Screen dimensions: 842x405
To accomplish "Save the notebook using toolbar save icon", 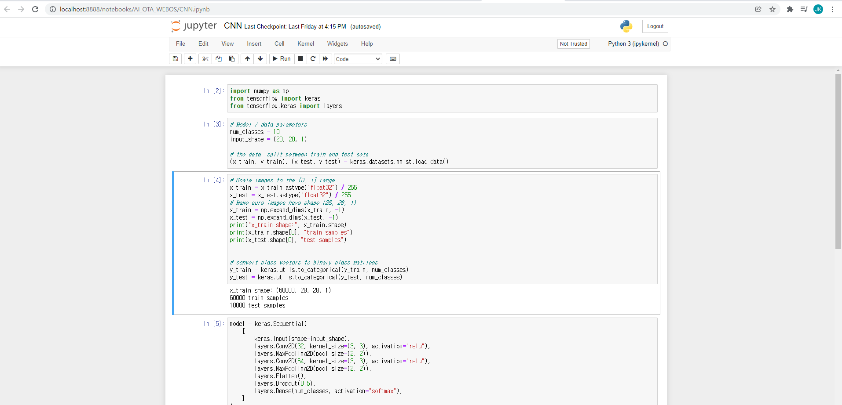I will (175, 58).
